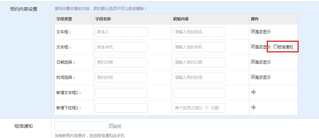Click the 请输入预约时间 initial content box
This screenshot has height=138, width=319.
[x=199, y=78]
